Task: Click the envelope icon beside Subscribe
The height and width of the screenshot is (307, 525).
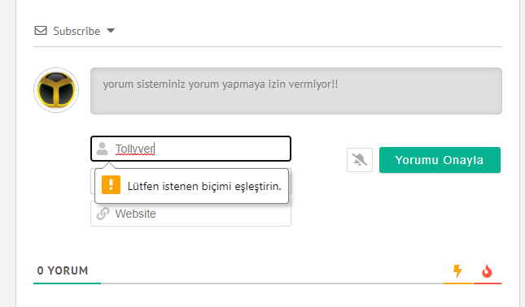Action: coord(41,31)
